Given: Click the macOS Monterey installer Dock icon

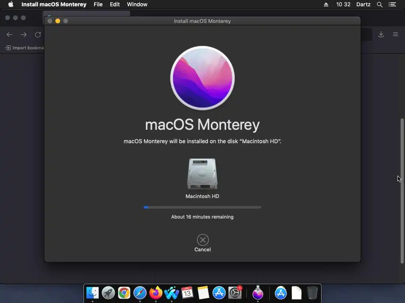Looking at the screenshot, I should point(258,293).
